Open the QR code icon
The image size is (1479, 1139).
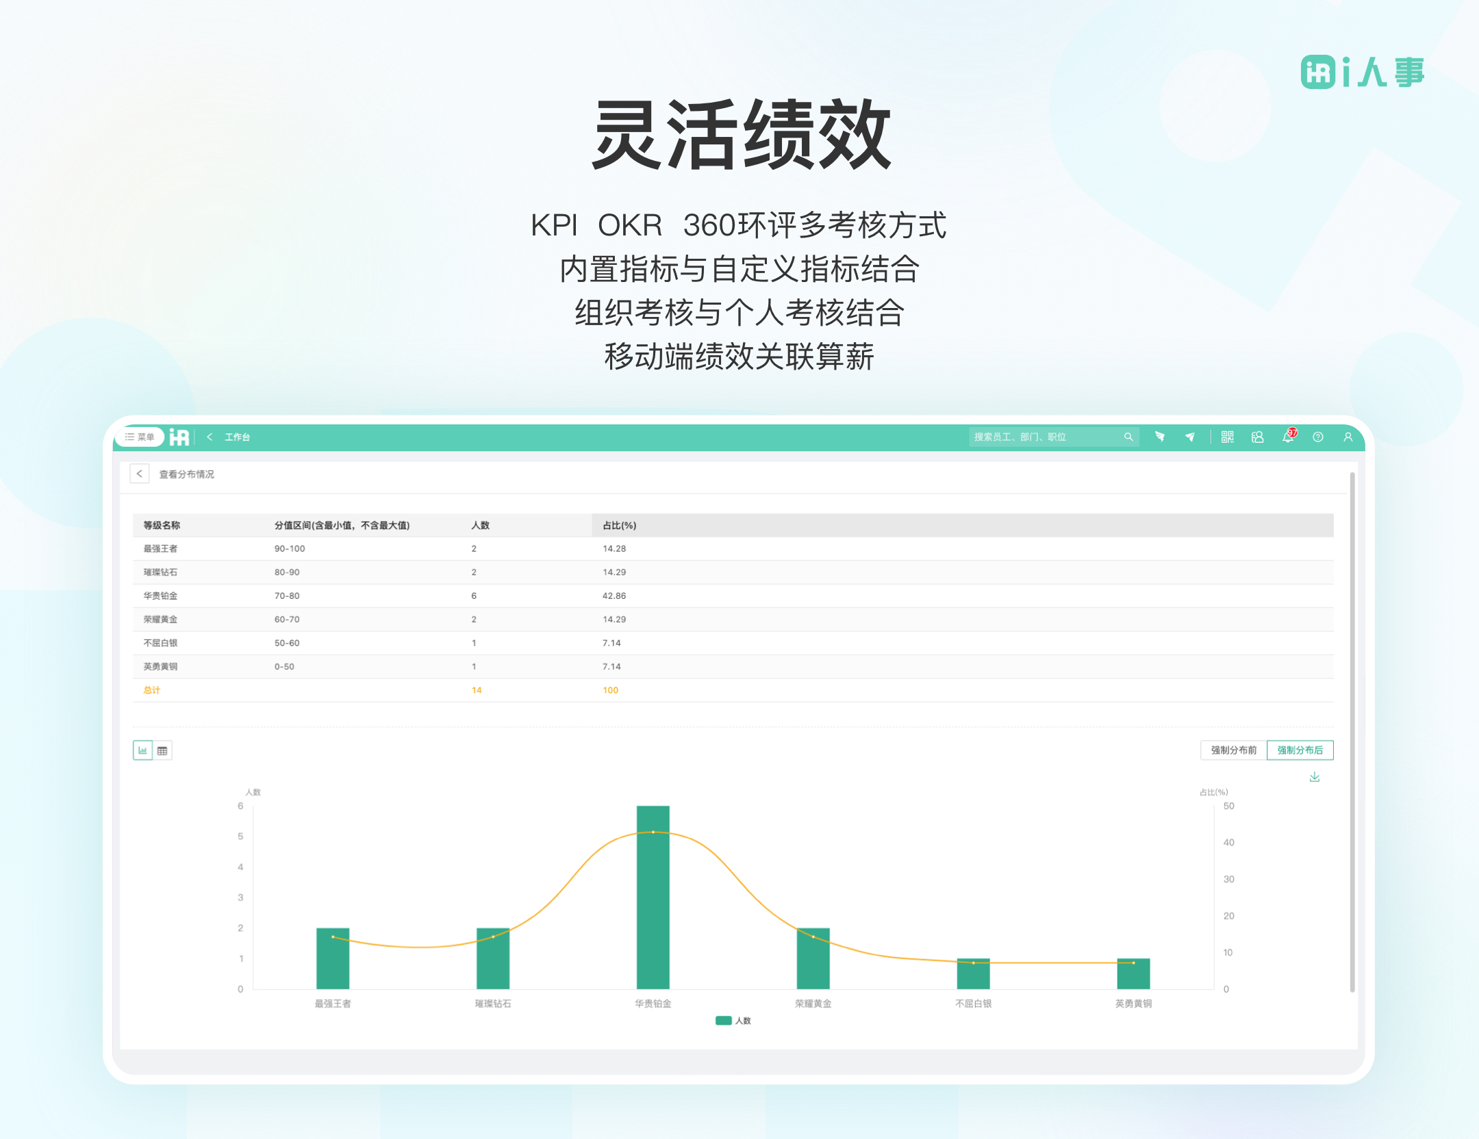tap(1227, 437)
